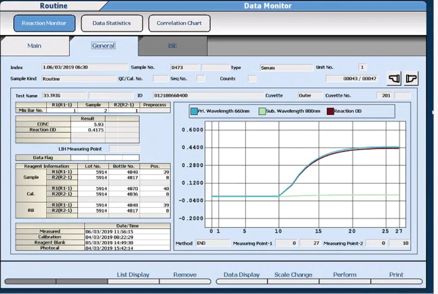The width and height of the screenshot is (438, 294).
Task: Switch to the ISE tab
Action: click(x=172, y=46)
